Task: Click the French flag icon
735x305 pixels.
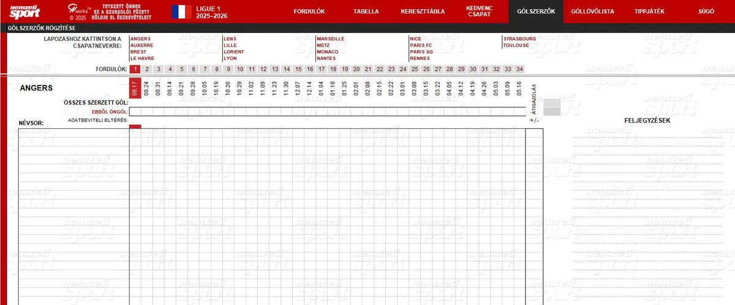Action: [181, 11]
